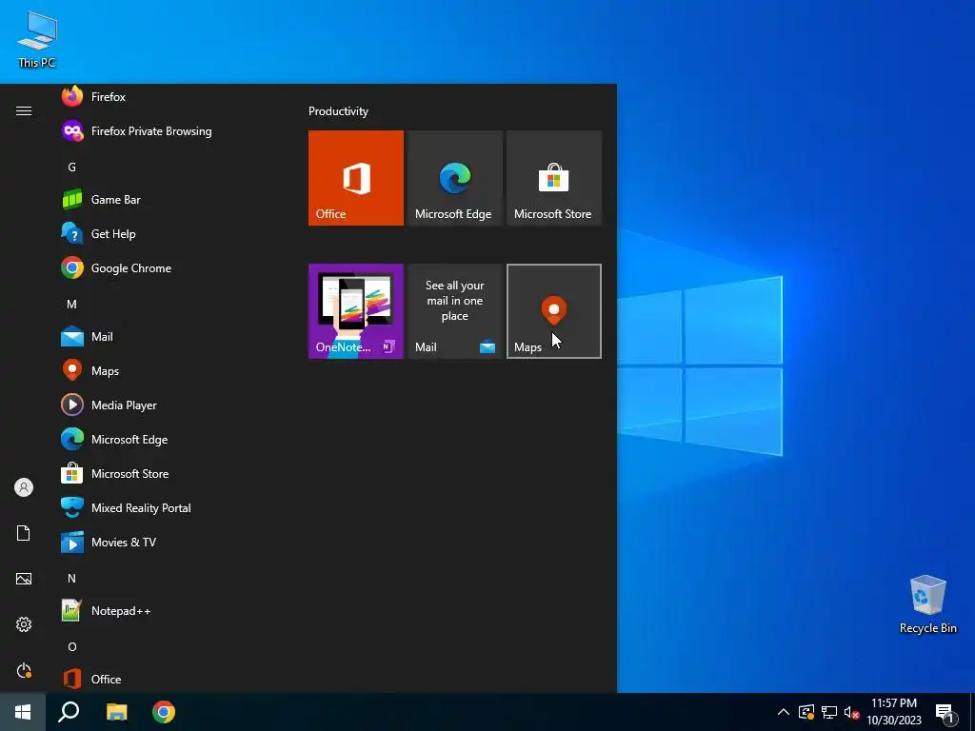Open the Documents shortcut in Start sidebar
Screen dimensions: 975x731
click(24, 533)
